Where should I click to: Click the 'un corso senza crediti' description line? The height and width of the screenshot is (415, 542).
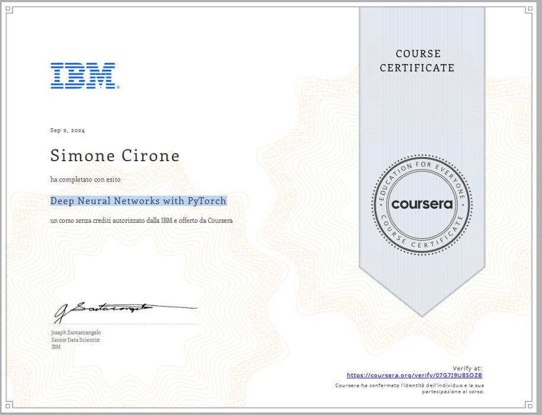click(141, 221)
